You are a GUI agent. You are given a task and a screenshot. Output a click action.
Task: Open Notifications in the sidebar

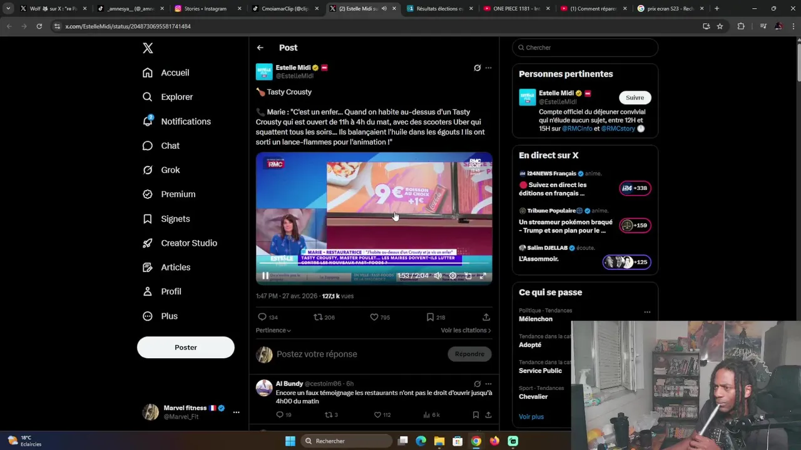[176, 121]
